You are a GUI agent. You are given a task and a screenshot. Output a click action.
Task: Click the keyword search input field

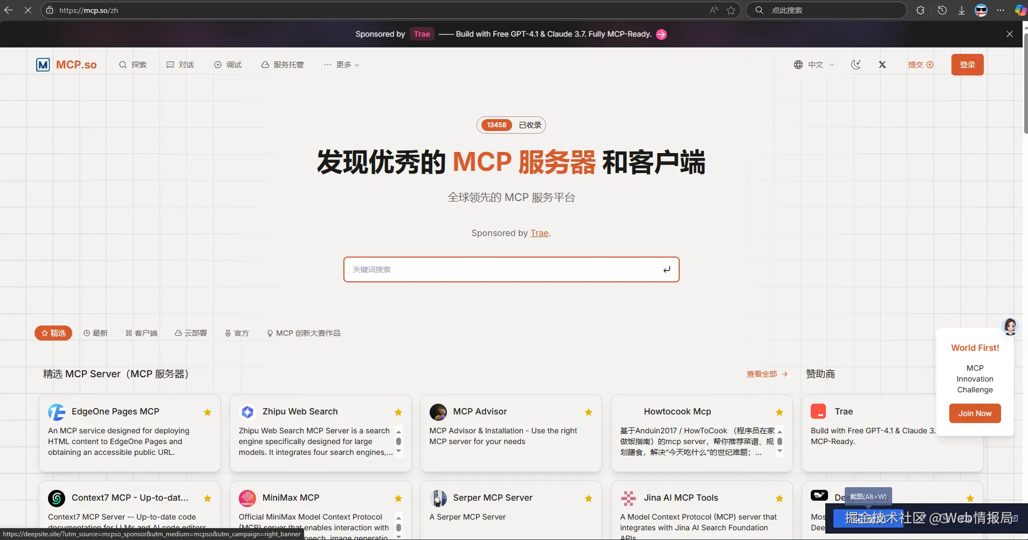coord(511,269)
